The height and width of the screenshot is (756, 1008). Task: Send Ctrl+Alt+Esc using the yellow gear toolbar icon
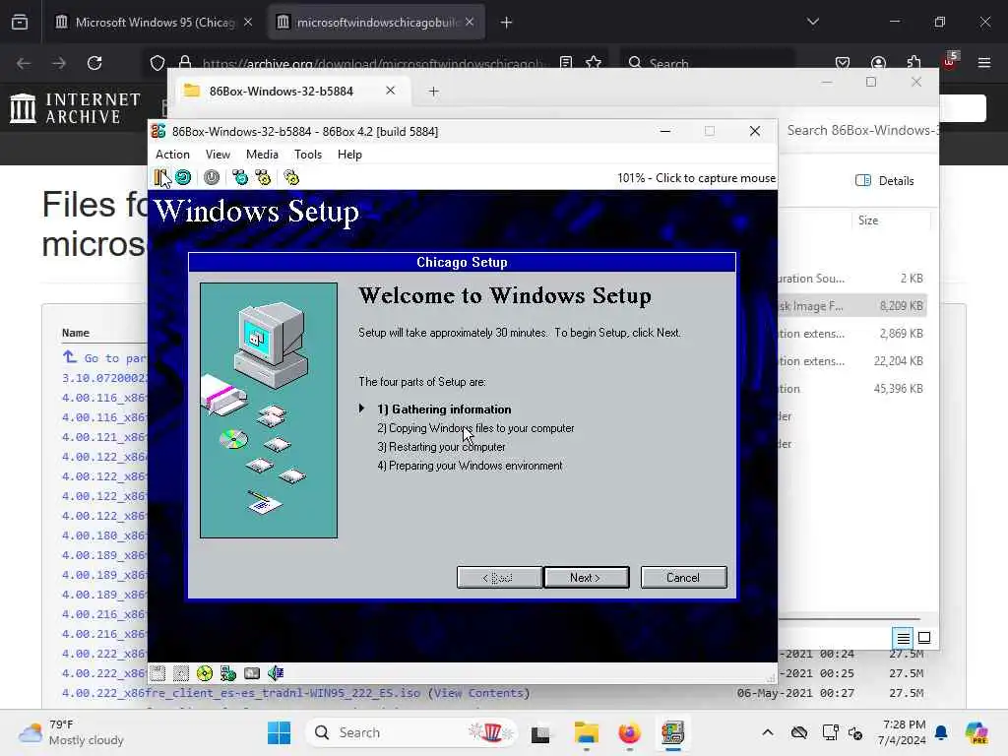tap(263, 177)
